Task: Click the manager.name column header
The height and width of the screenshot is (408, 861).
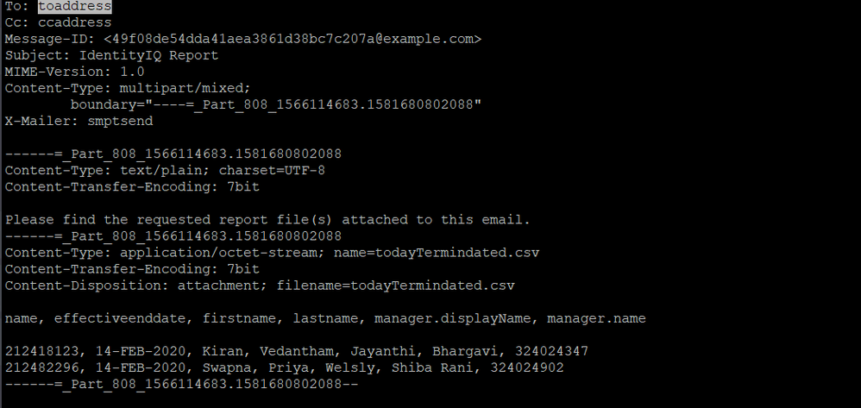Action: pos(597,318)
